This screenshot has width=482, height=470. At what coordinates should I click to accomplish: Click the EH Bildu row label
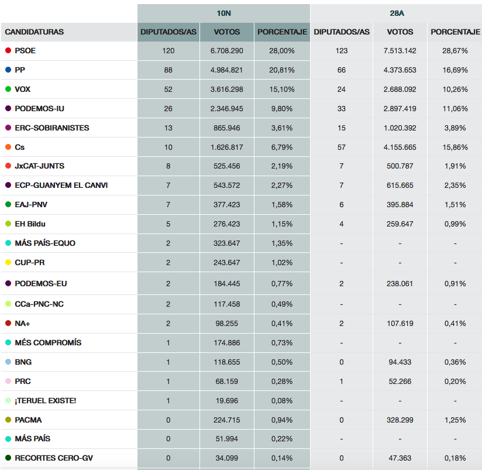pyautogui.click(x=30, y=224)
